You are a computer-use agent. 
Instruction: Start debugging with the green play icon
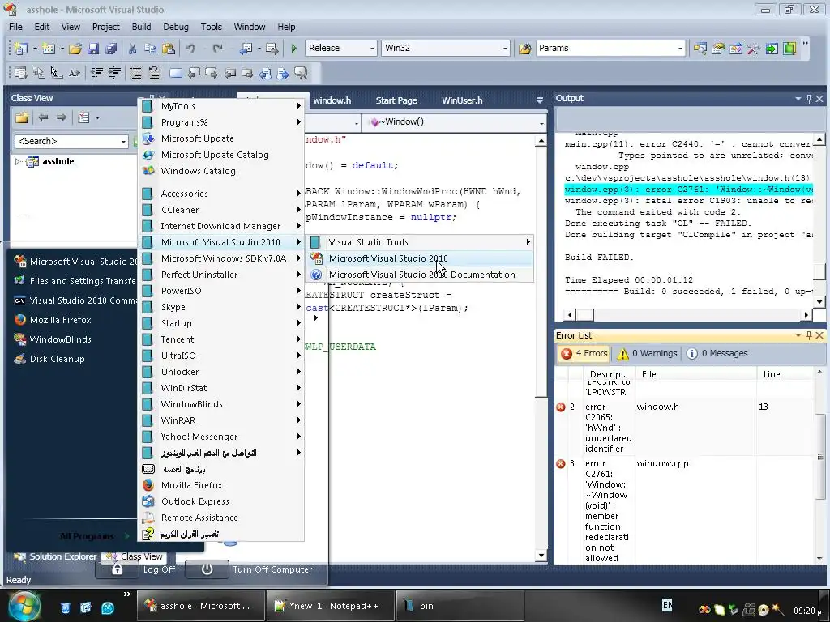tap(293, 48)
